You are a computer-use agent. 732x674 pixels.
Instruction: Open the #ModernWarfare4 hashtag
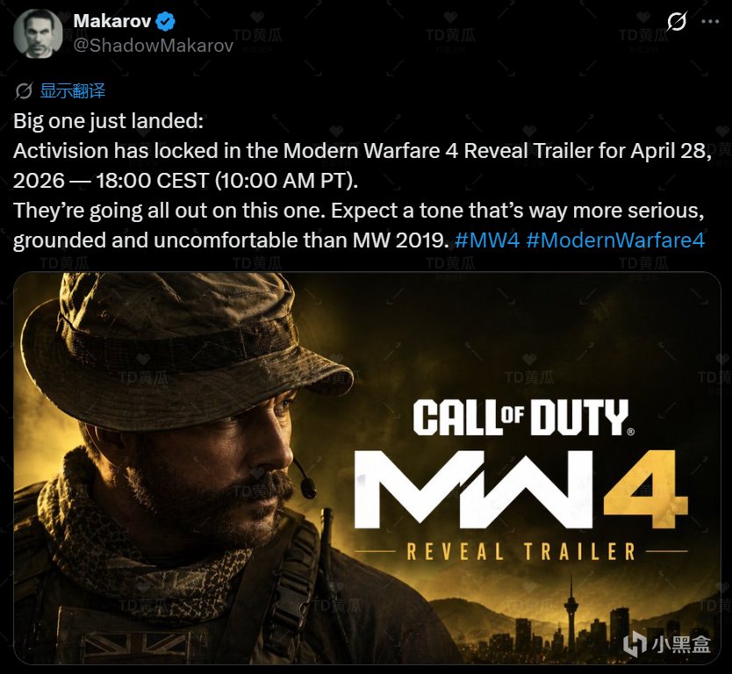615,240
